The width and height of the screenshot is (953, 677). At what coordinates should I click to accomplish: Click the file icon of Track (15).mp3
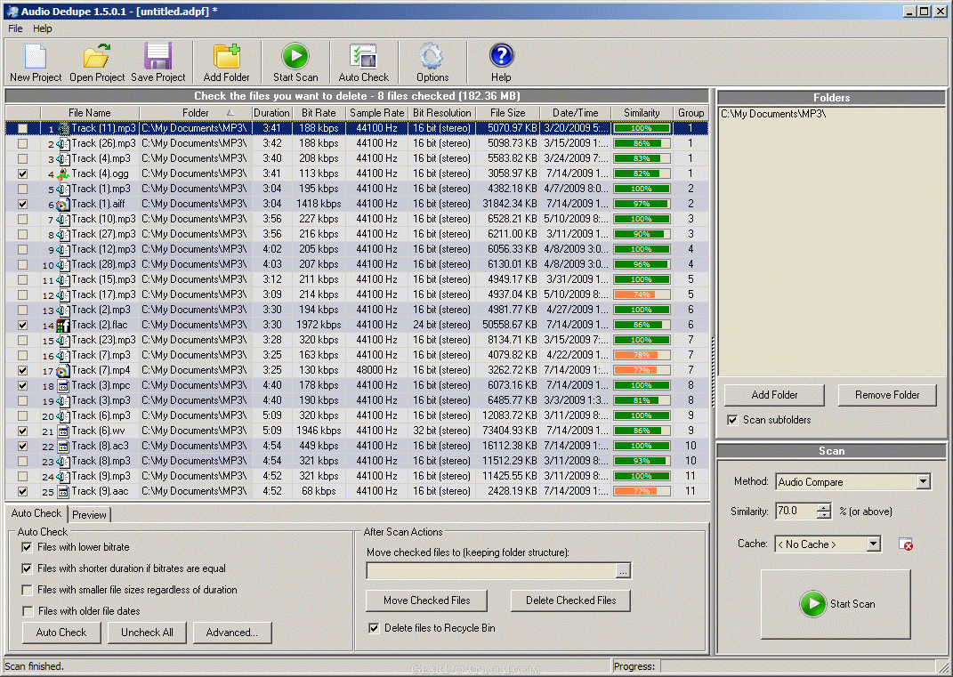(63, 279)
